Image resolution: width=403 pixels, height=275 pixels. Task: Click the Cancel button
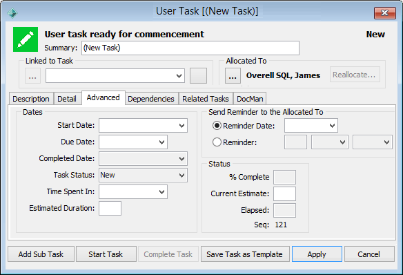(x=369, y=254)
